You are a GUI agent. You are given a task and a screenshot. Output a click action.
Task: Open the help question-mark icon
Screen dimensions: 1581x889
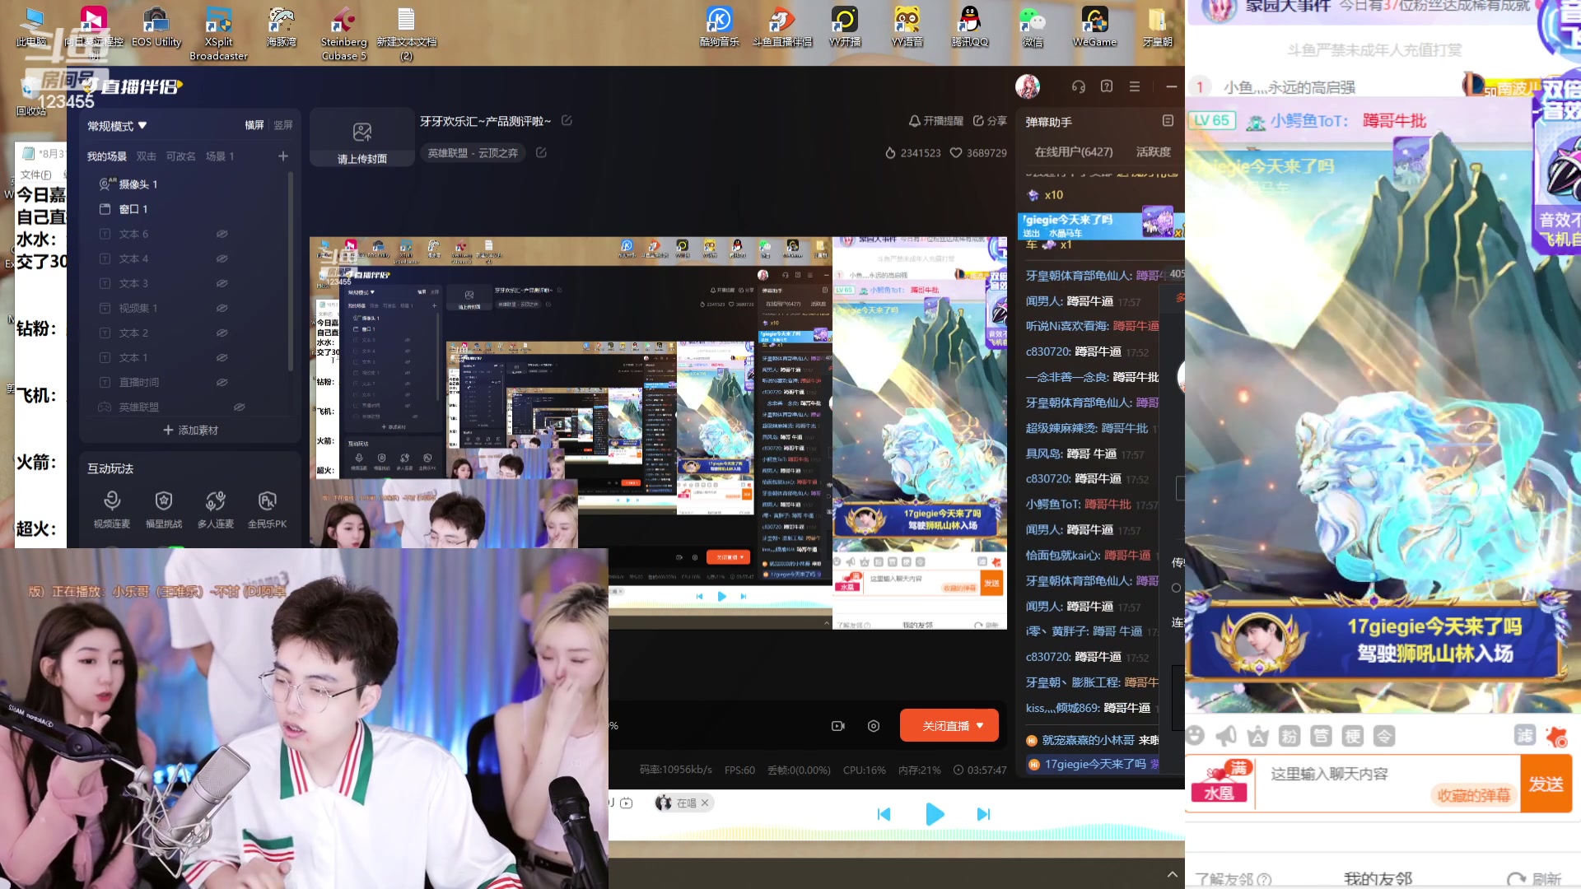pyautogui.click(x=1107, y=86)
